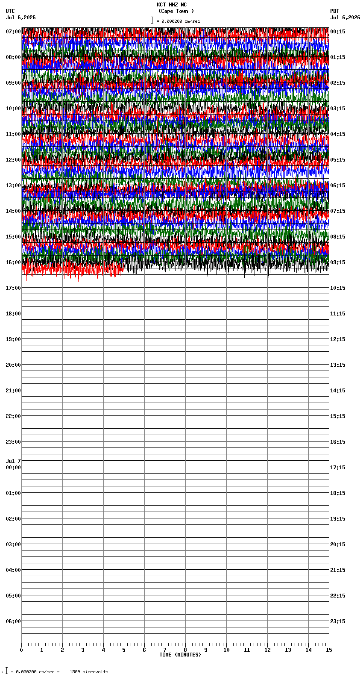Click the 'Jul 7' date change label
The height and width of the screenshot is (677, 363).
click(x=13, y=461)
